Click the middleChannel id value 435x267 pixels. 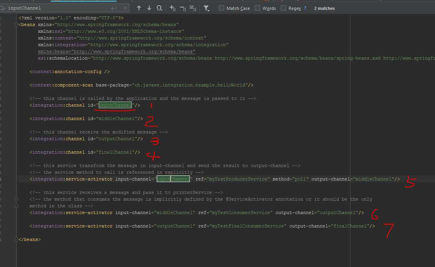tap(116, 118)
